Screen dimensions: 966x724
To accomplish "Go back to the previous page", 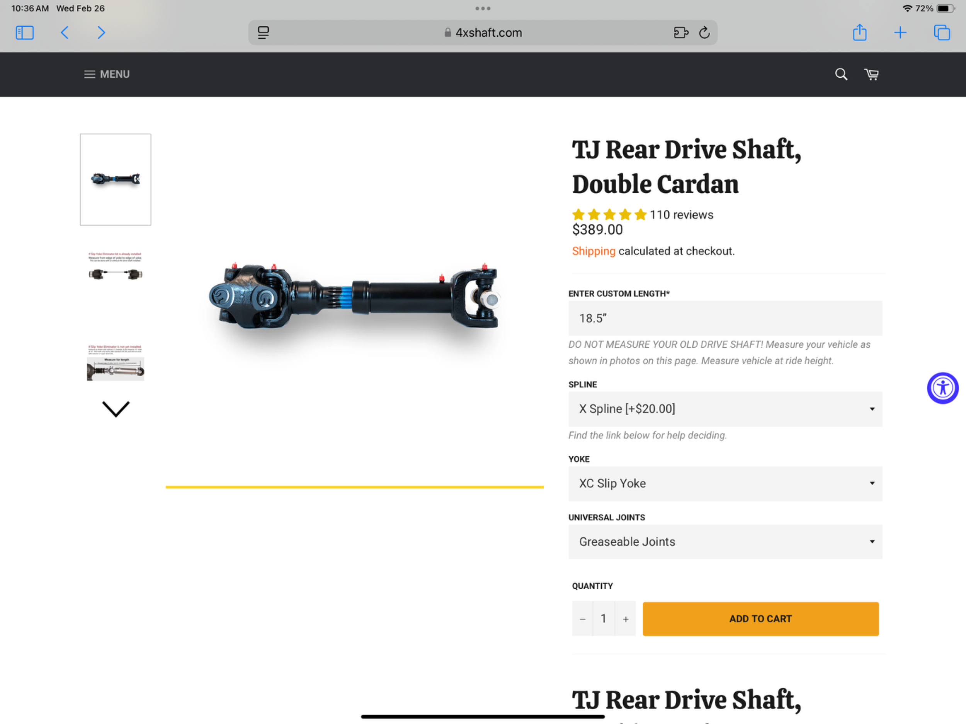I will [65, 33].
